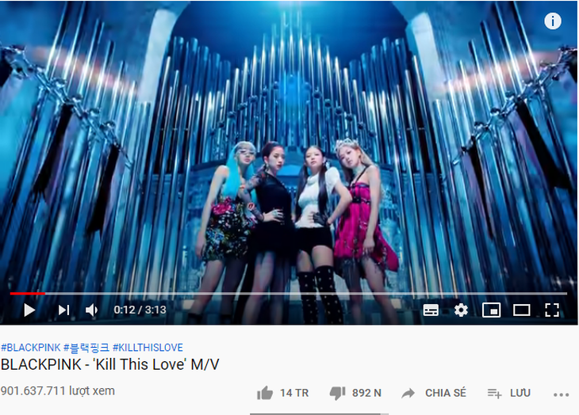This screenshot has width=579, height=415.
Task: Click the video frame to resume playback
Action: point(289,147)
